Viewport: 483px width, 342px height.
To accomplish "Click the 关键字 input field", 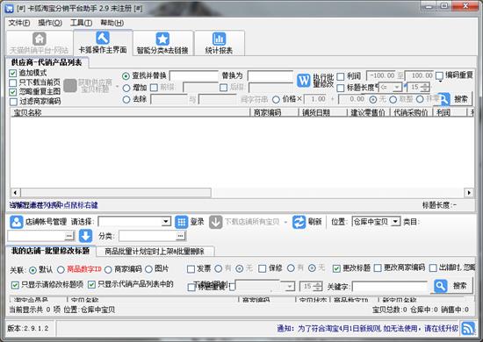I will point(390,287).
